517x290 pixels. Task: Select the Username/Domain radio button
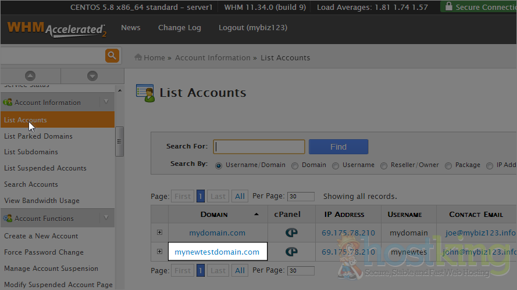(219, 165)
